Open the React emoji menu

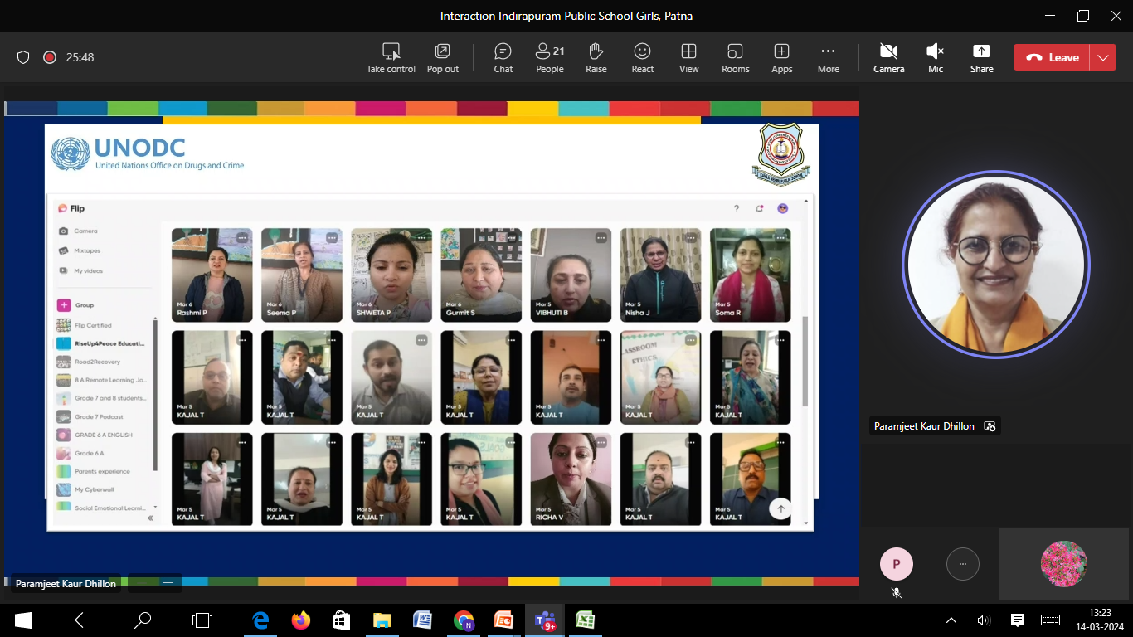pos(642,58)
